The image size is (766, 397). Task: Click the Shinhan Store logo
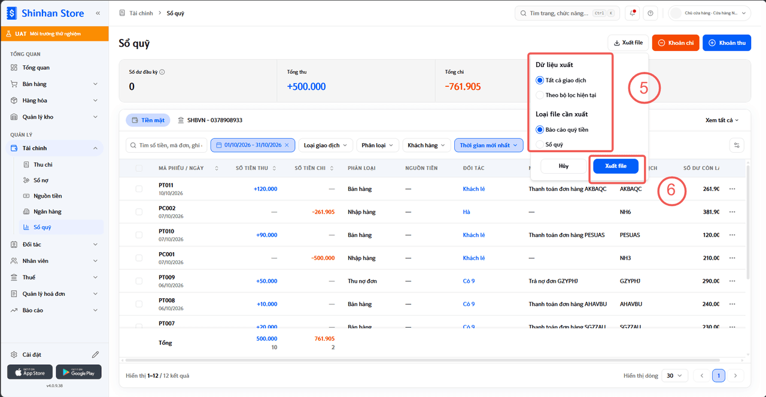pos(45,13)
